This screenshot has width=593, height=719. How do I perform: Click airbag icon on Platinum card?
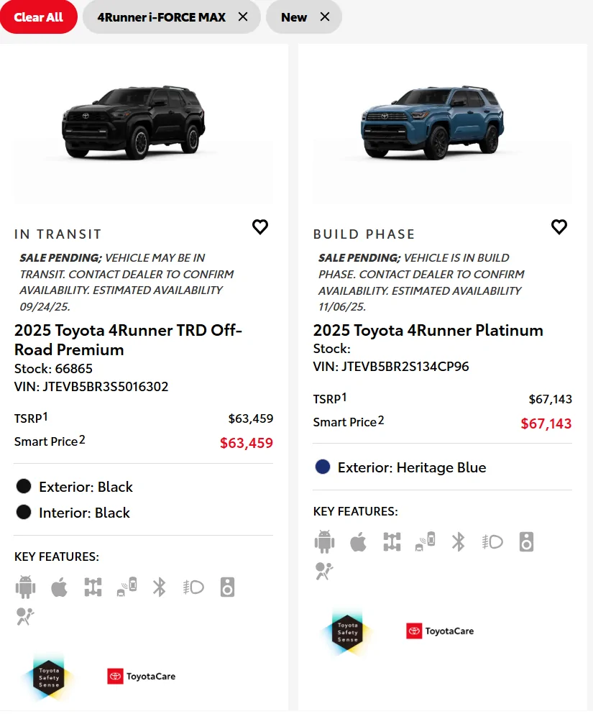324,571
